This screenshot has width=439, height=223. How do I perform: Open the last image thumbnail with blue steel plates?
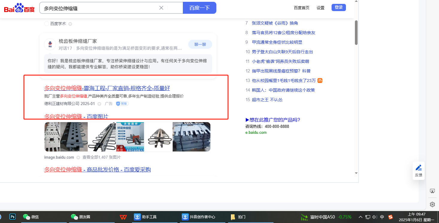coord(192,137)
